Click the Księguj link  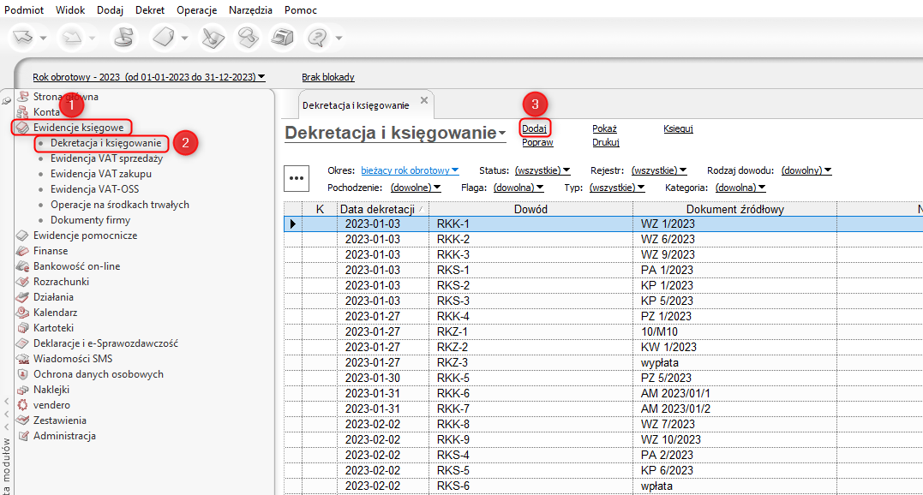(x=677, y=128)
